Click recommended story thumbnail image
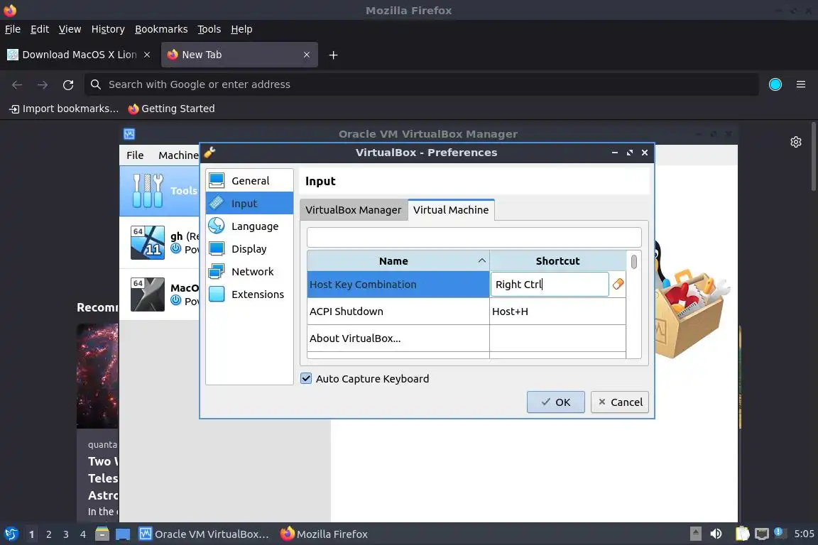The width and height of the screenshot is (818, 545). (97, 376)
